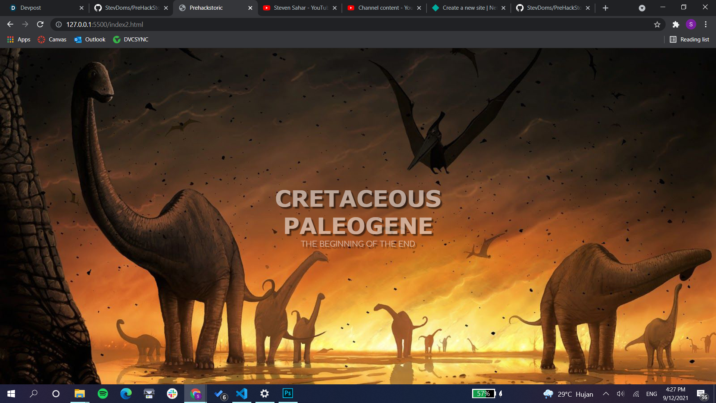Open the Canvas bookmark
Image resolution: width=716 pixels, height=403 pixels.
click(52, 39)
